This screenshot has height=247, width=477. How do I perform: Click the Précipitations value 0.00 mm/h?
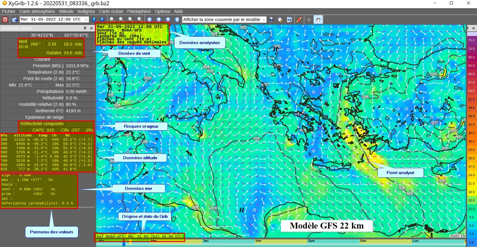[x=76, y=91]
